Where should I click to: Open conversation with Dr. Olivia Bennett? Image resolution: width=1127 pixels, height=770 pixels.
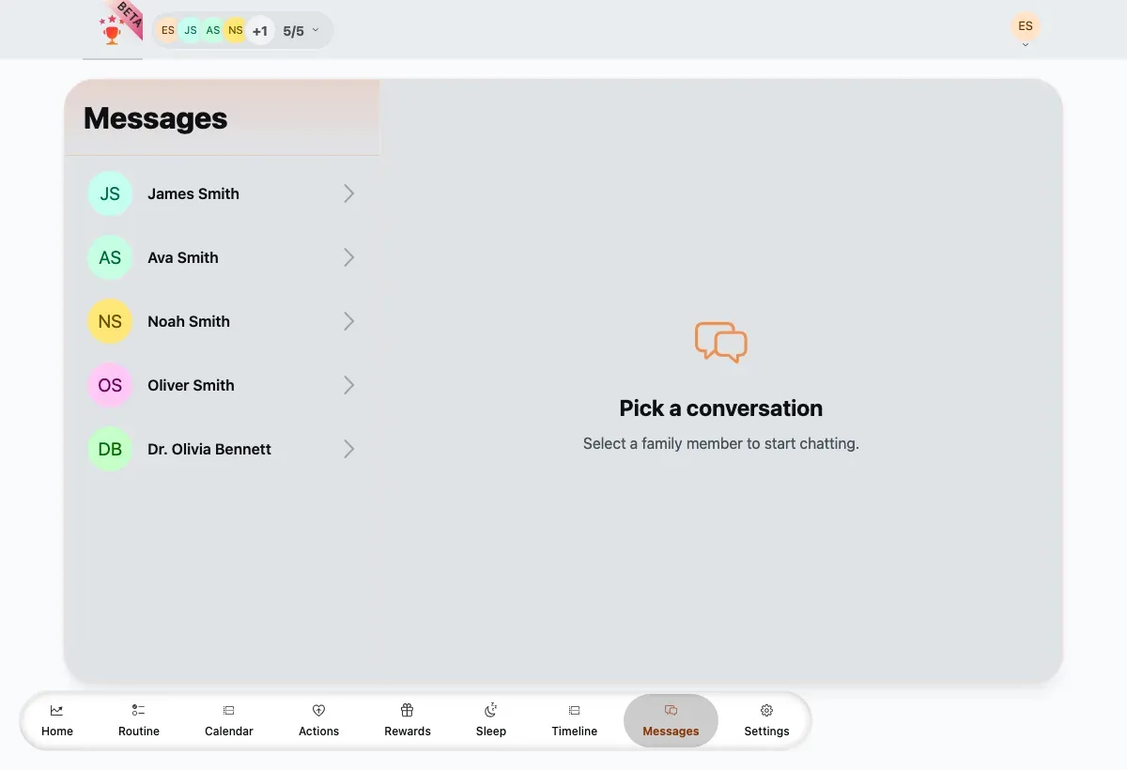(x=223, y=449)
